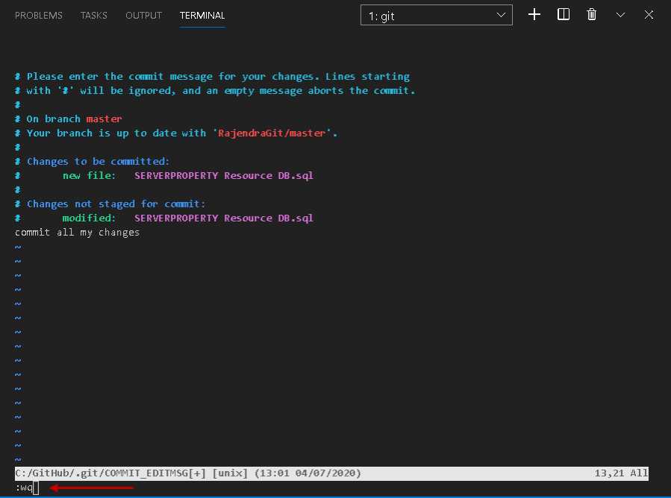671x498 pixels.
Task: Click the 'Changes not staged for commit:' line
Action: pyautogui.click(x=116, y=204)
